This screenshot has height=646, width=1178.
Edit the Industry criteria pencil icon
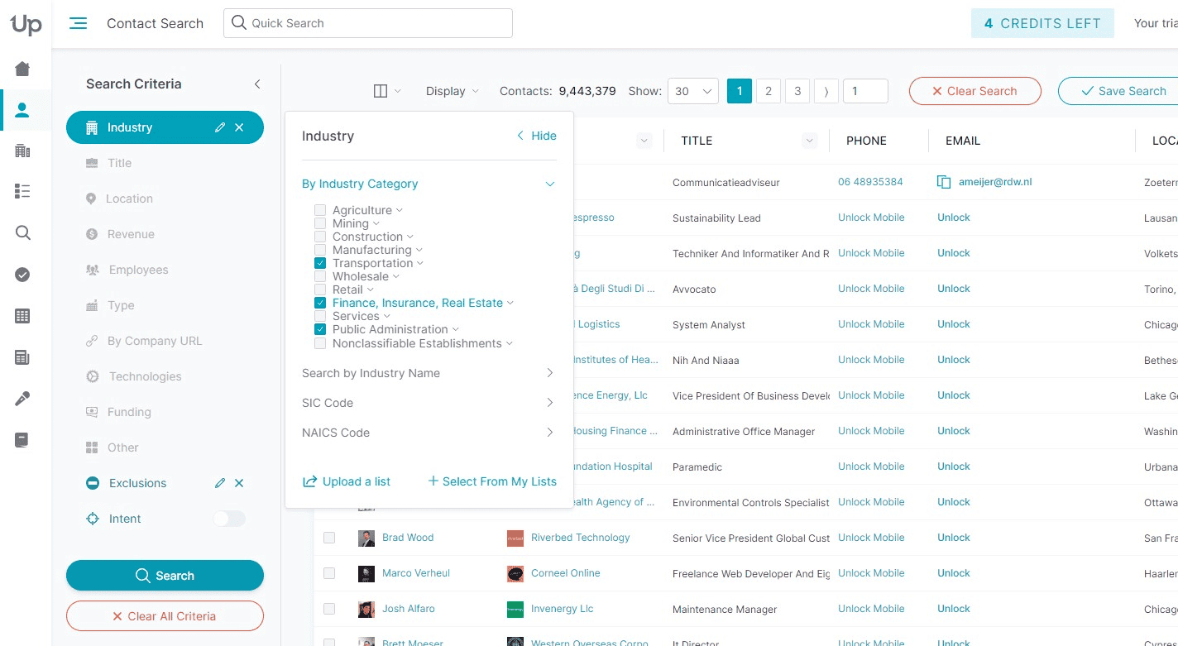pyautogui.click(x=219, y=127)
